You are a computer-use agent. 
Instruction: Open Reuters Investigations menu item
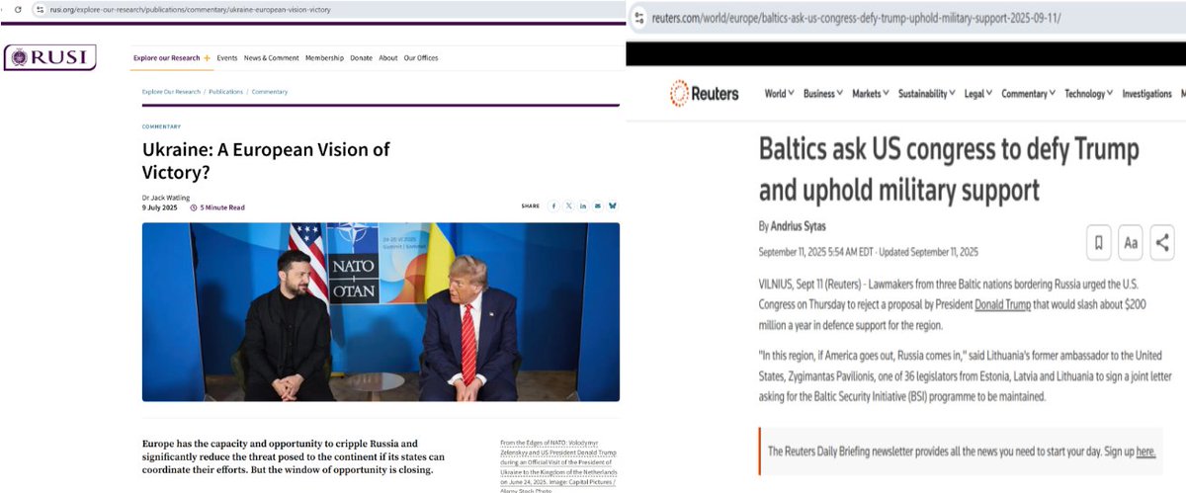click(1146, 94)
